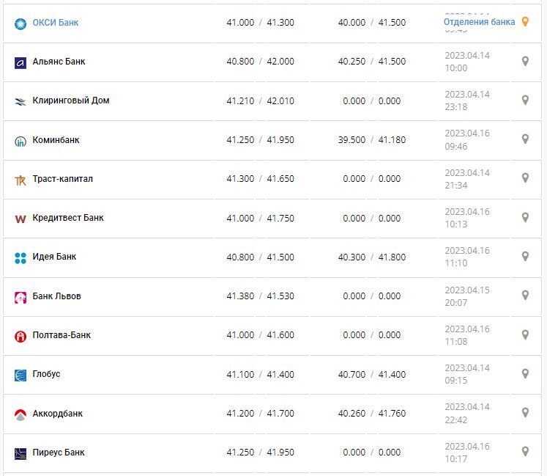This screenshot has width=547, height=476.
Task: Click the Идея Банк logo icon
Action: click(x=21, y=257)
